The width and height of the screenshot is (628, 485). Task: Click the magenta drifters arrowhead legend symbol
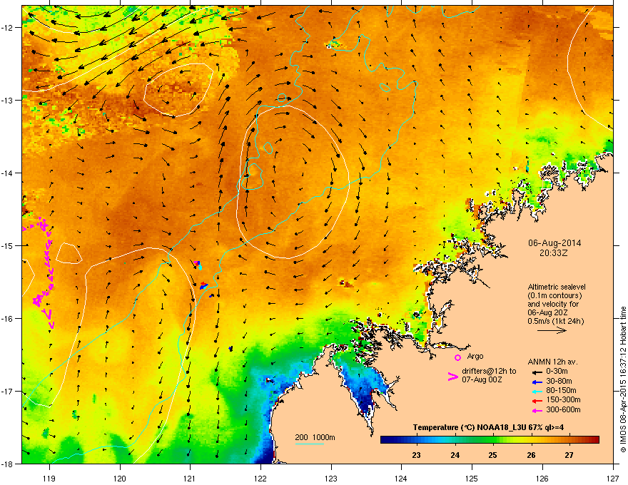point(453,377)
